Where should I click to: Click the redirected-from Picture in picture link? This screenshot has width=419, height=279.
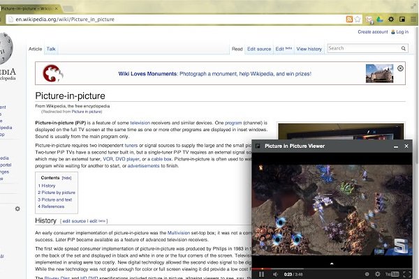point(87,112)
